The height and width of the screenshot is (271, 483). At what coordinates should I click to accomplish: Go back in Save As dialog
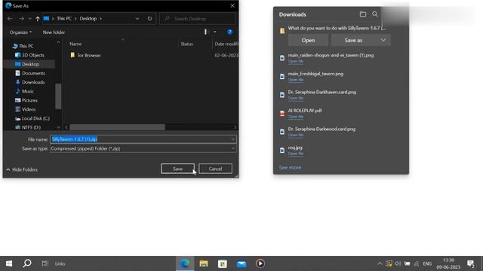pyautogui.click(x=10, y=19)
